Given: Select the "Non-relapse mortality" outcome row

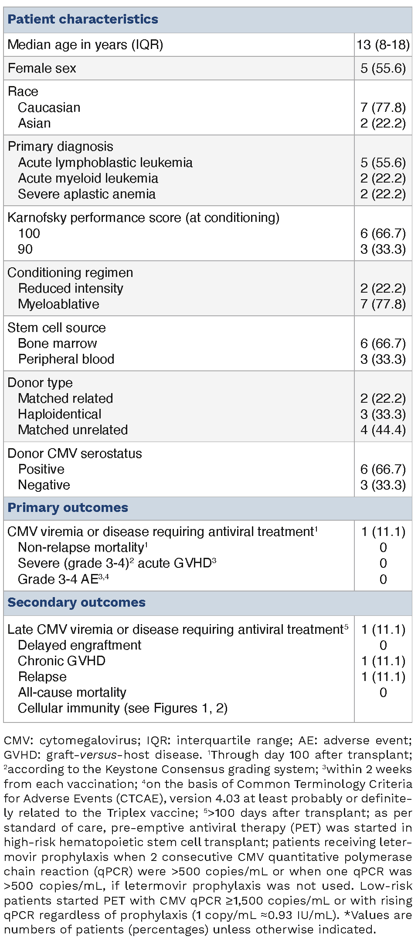Looking at the screenshot, I should (x=82, y=548).
